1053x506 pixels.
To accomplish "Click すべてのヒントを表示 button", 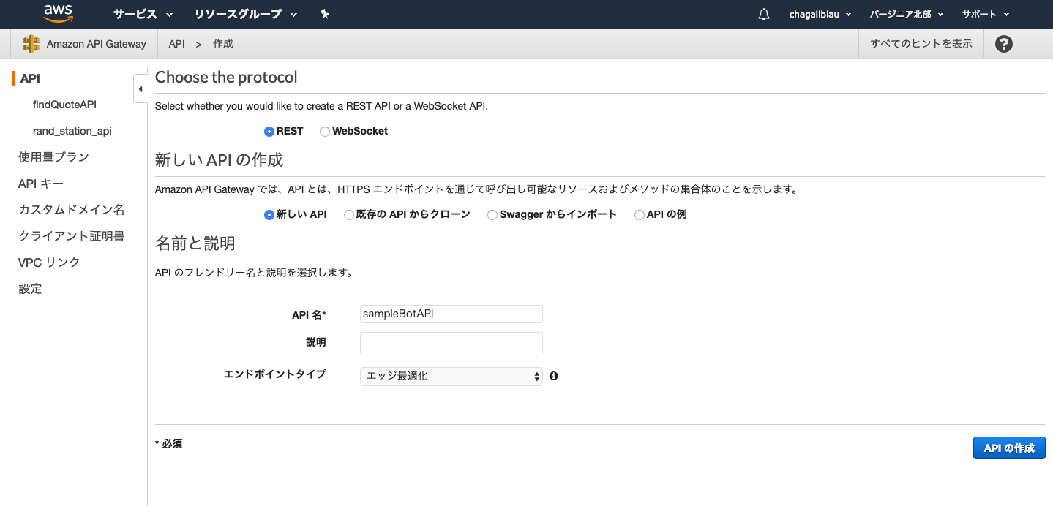I will (x=921, y=44).
